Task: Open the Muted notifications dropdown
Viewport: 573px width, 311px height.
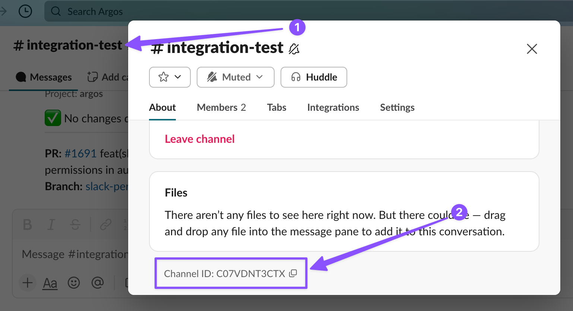Action: pos(235,77)
